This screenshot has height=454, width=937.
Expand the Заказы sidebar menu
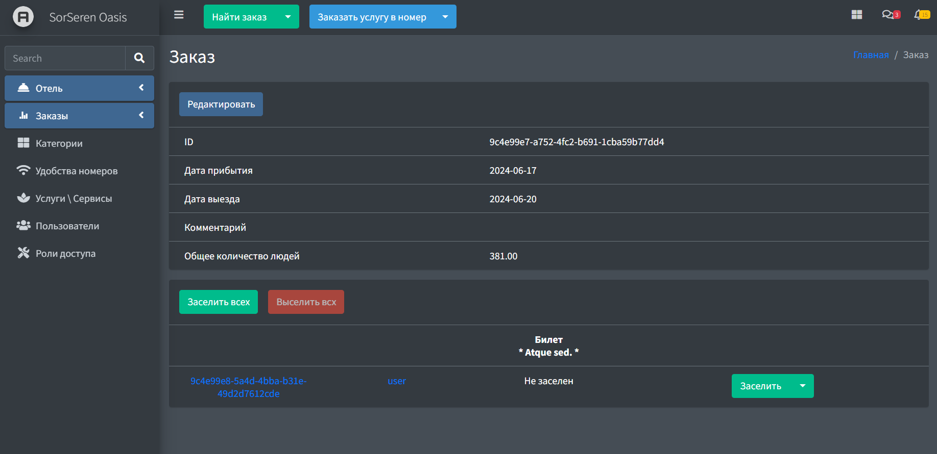click(79, 116)
